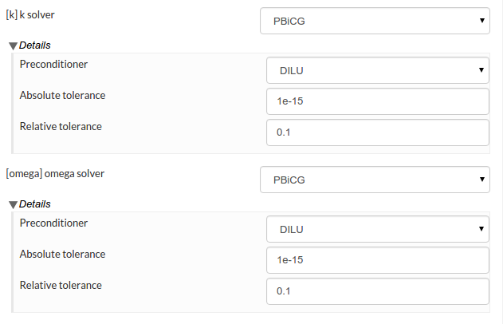This screenshot has height=324, width=503.
Task: Click omega solver Relative tolerance field
Action: (377, 290)
